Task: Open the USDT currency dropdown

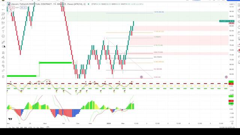Action: tap(232, 4)
